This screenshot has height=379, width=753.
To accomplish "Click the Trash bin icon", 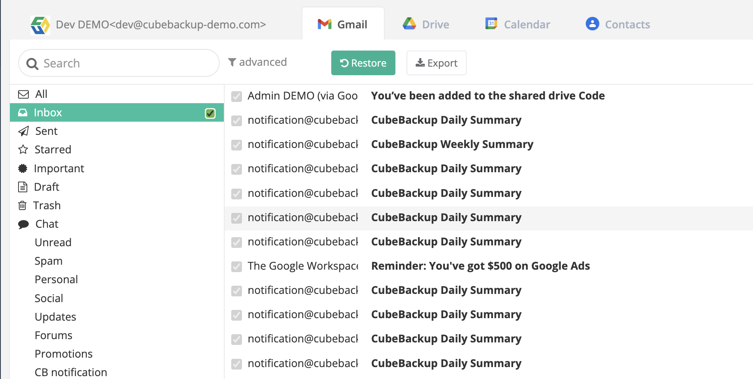I will (22, 205).
